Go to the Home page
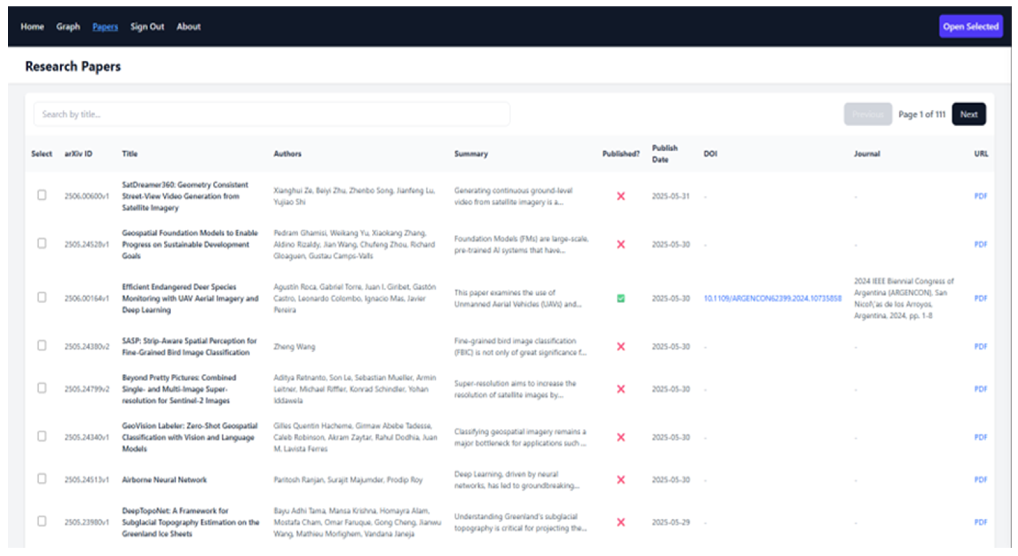The height and width of the screenshot is (556, 1018). (x=32, y=26)
